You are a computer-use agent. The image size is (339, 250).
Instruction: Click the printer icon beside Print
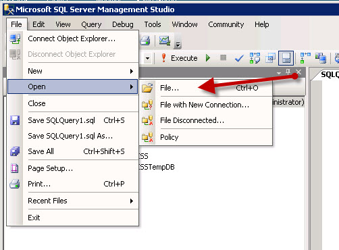tap(15, 184)
